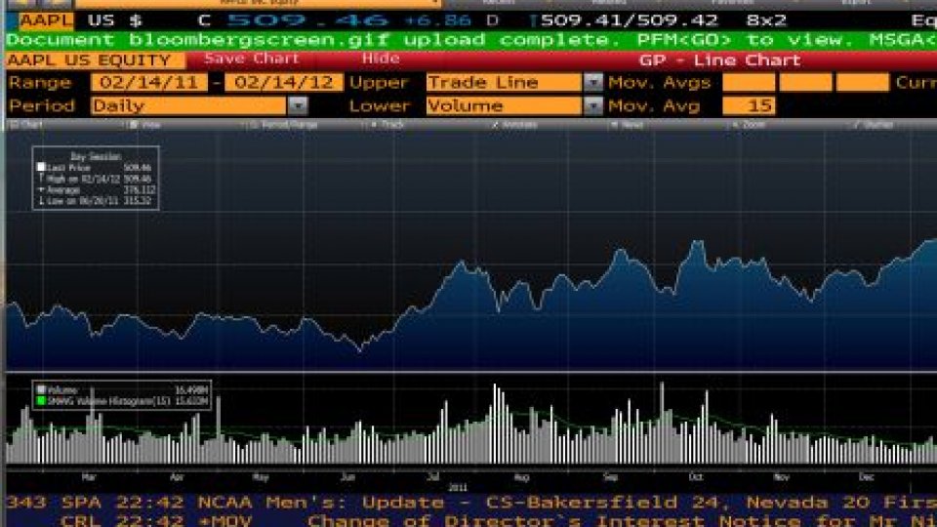
Task: Select the AAPL US EQUITY tab
Action: pos(89,61)
